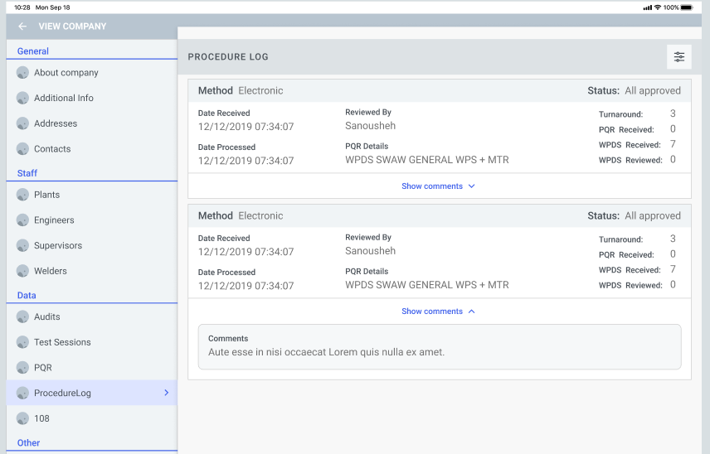
Task: Click the icon beside the 108 item
Action: (23, 418)
